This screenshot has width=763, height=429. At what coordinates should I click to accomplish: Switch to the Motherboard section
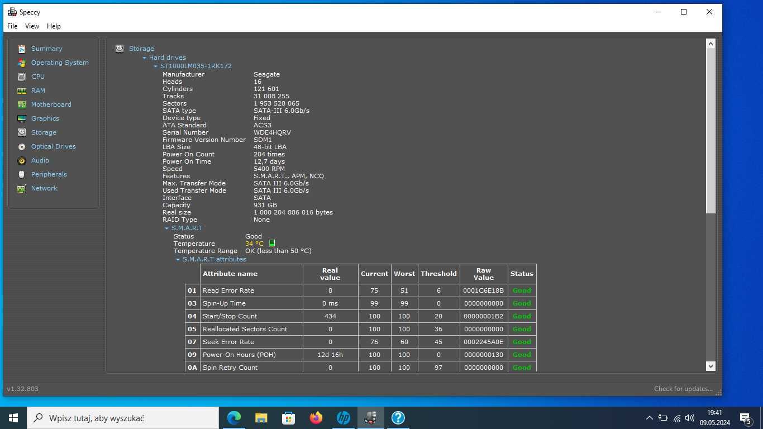click(51, 104)
